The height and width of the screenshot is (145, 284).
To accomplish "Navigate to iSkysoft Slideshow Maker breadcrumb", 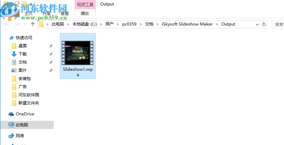I will coord(187,24).
